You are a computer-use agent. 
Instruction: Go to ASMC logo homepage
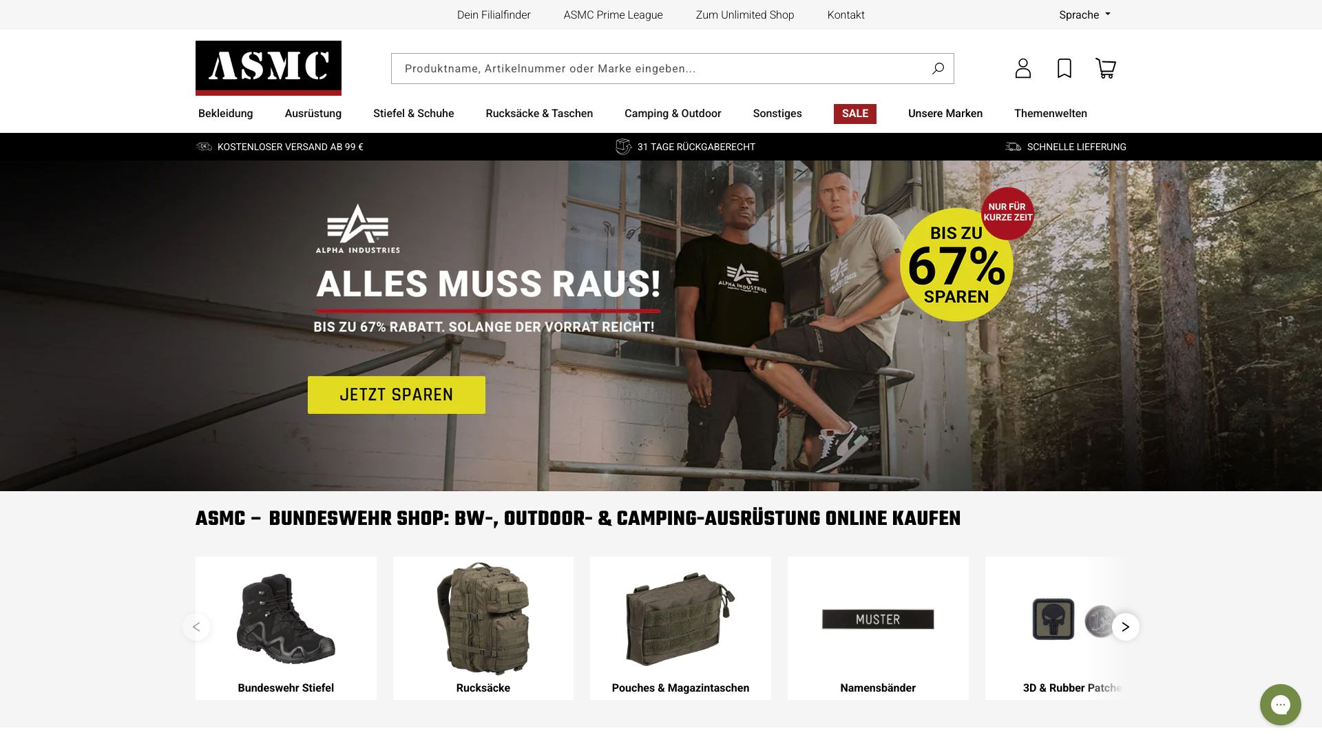tap(269, 68)
